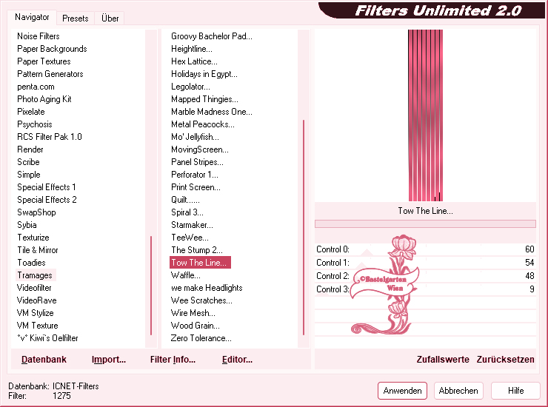The image size is (548, 407).
Task: Adjust the Control 1 slider
Action: [x=425, y=263]
